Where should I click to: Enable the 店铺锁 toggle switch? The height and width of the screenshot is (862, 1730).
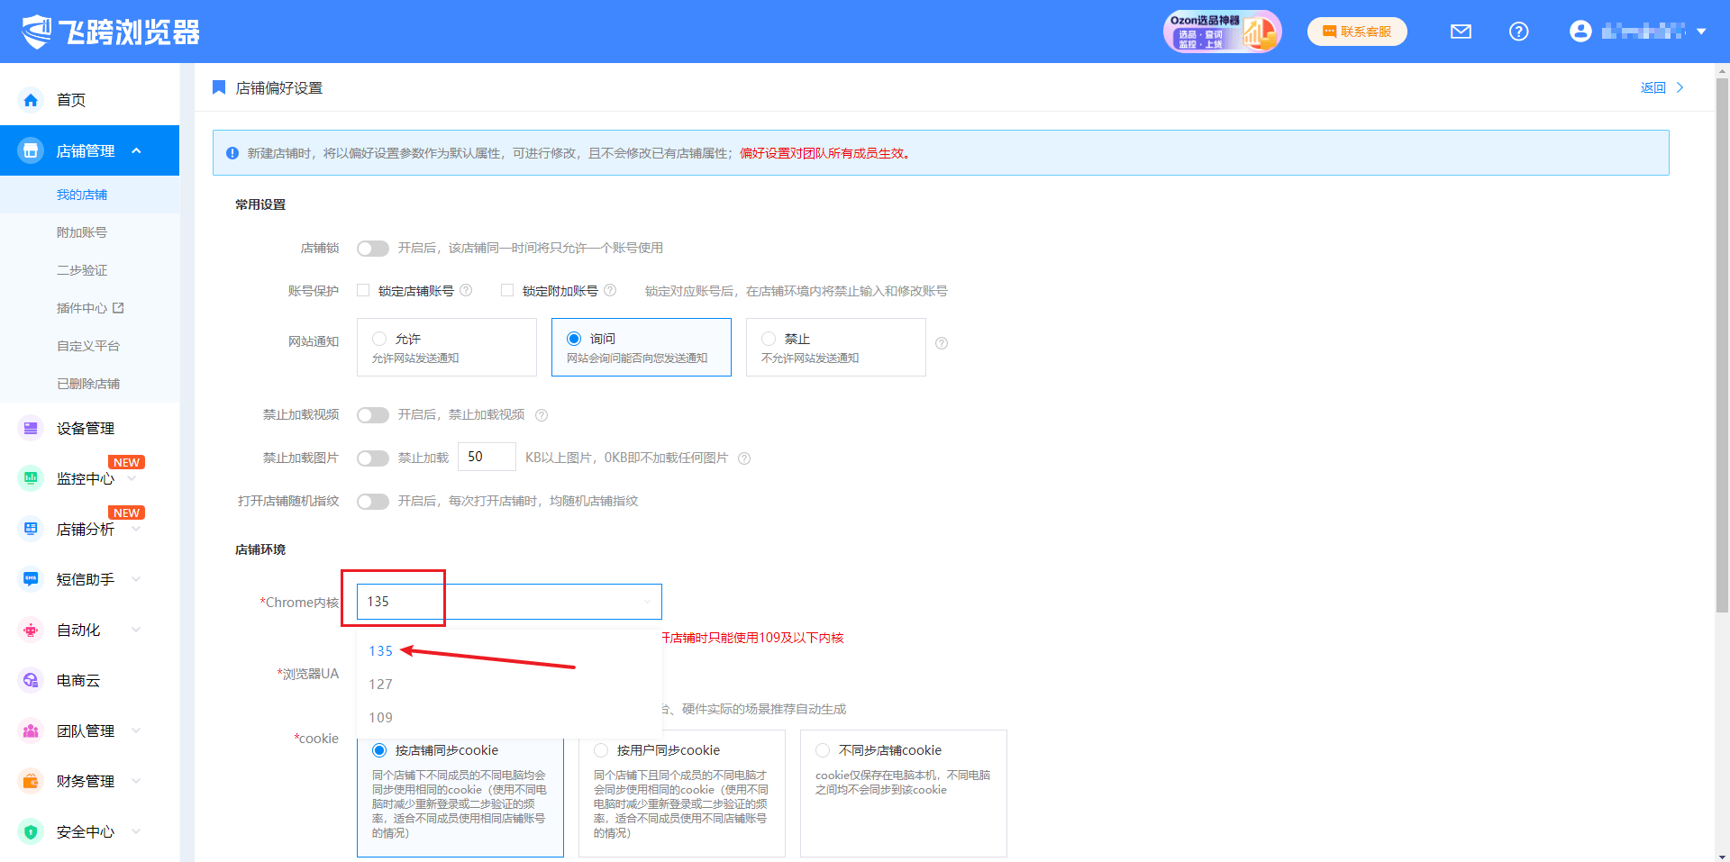pos(372,249)
